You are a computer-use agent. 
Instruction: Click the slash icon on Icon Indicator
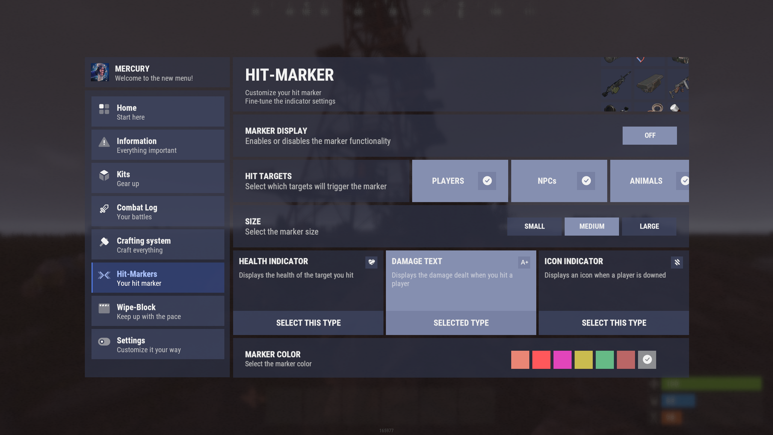(x=677, y=262)
